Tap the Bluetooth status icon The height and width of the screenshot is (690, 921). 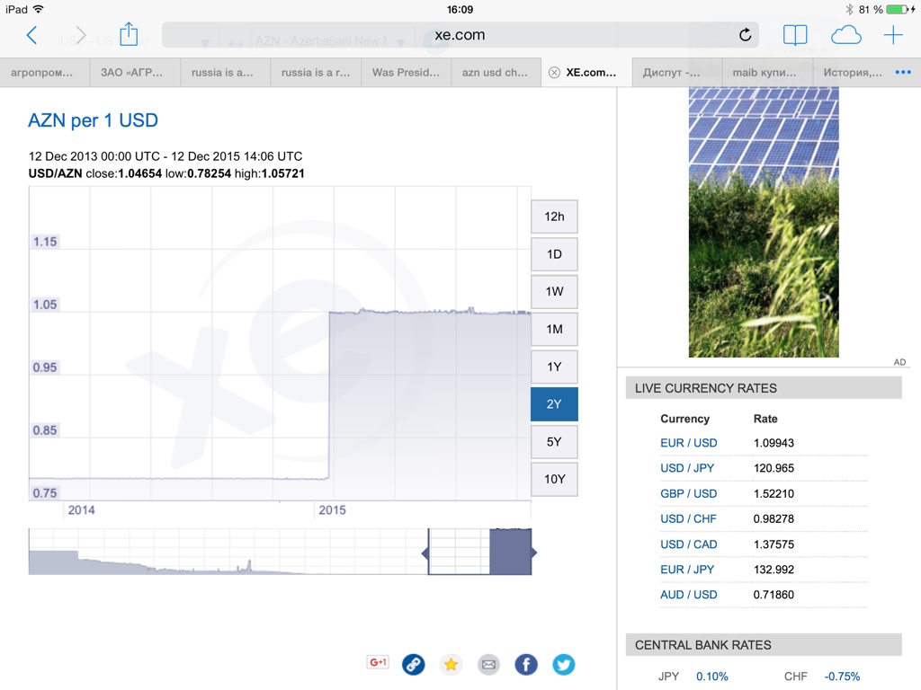tap(849, 9)
